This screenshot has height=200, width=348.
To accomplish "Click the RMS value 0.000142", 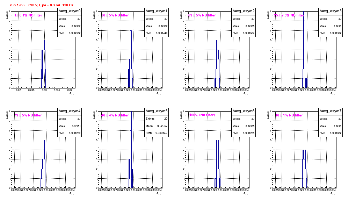I will pyautogui.click(x=161, y=133).
